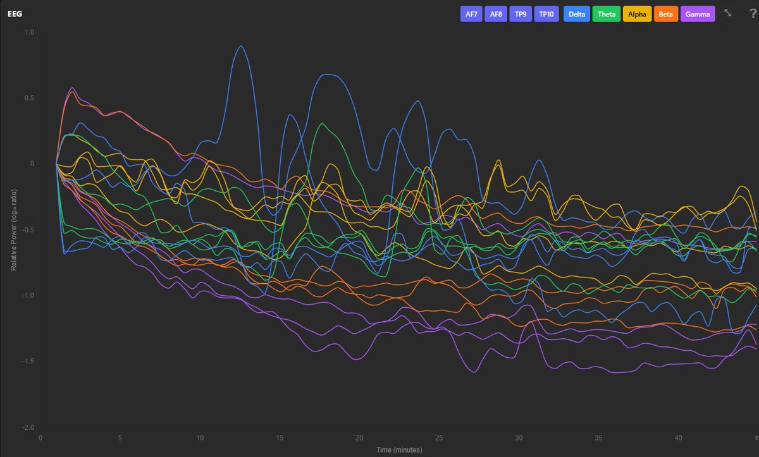Click the 1.0 mark on the vertical axis

[x=30, y=31]
